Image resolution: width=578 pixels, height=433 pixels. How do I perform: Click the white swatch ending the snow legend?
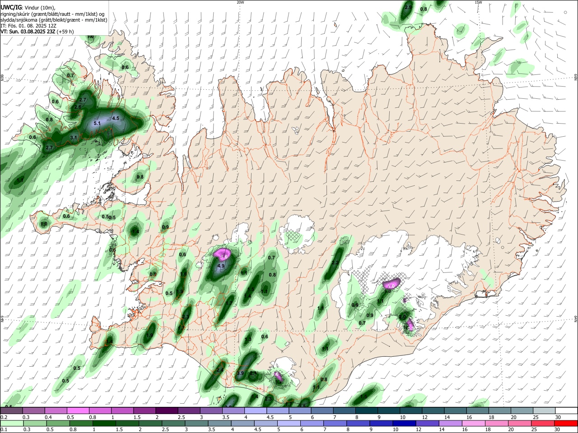point(566,410)
